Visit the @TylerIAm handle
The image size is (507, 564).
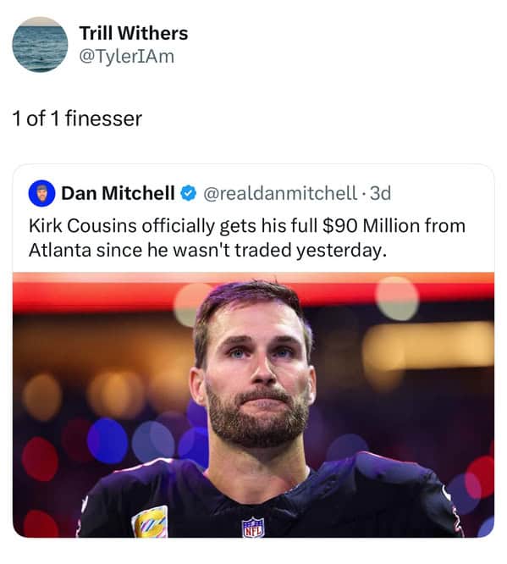pyautogui.click(x=127, y=57)
